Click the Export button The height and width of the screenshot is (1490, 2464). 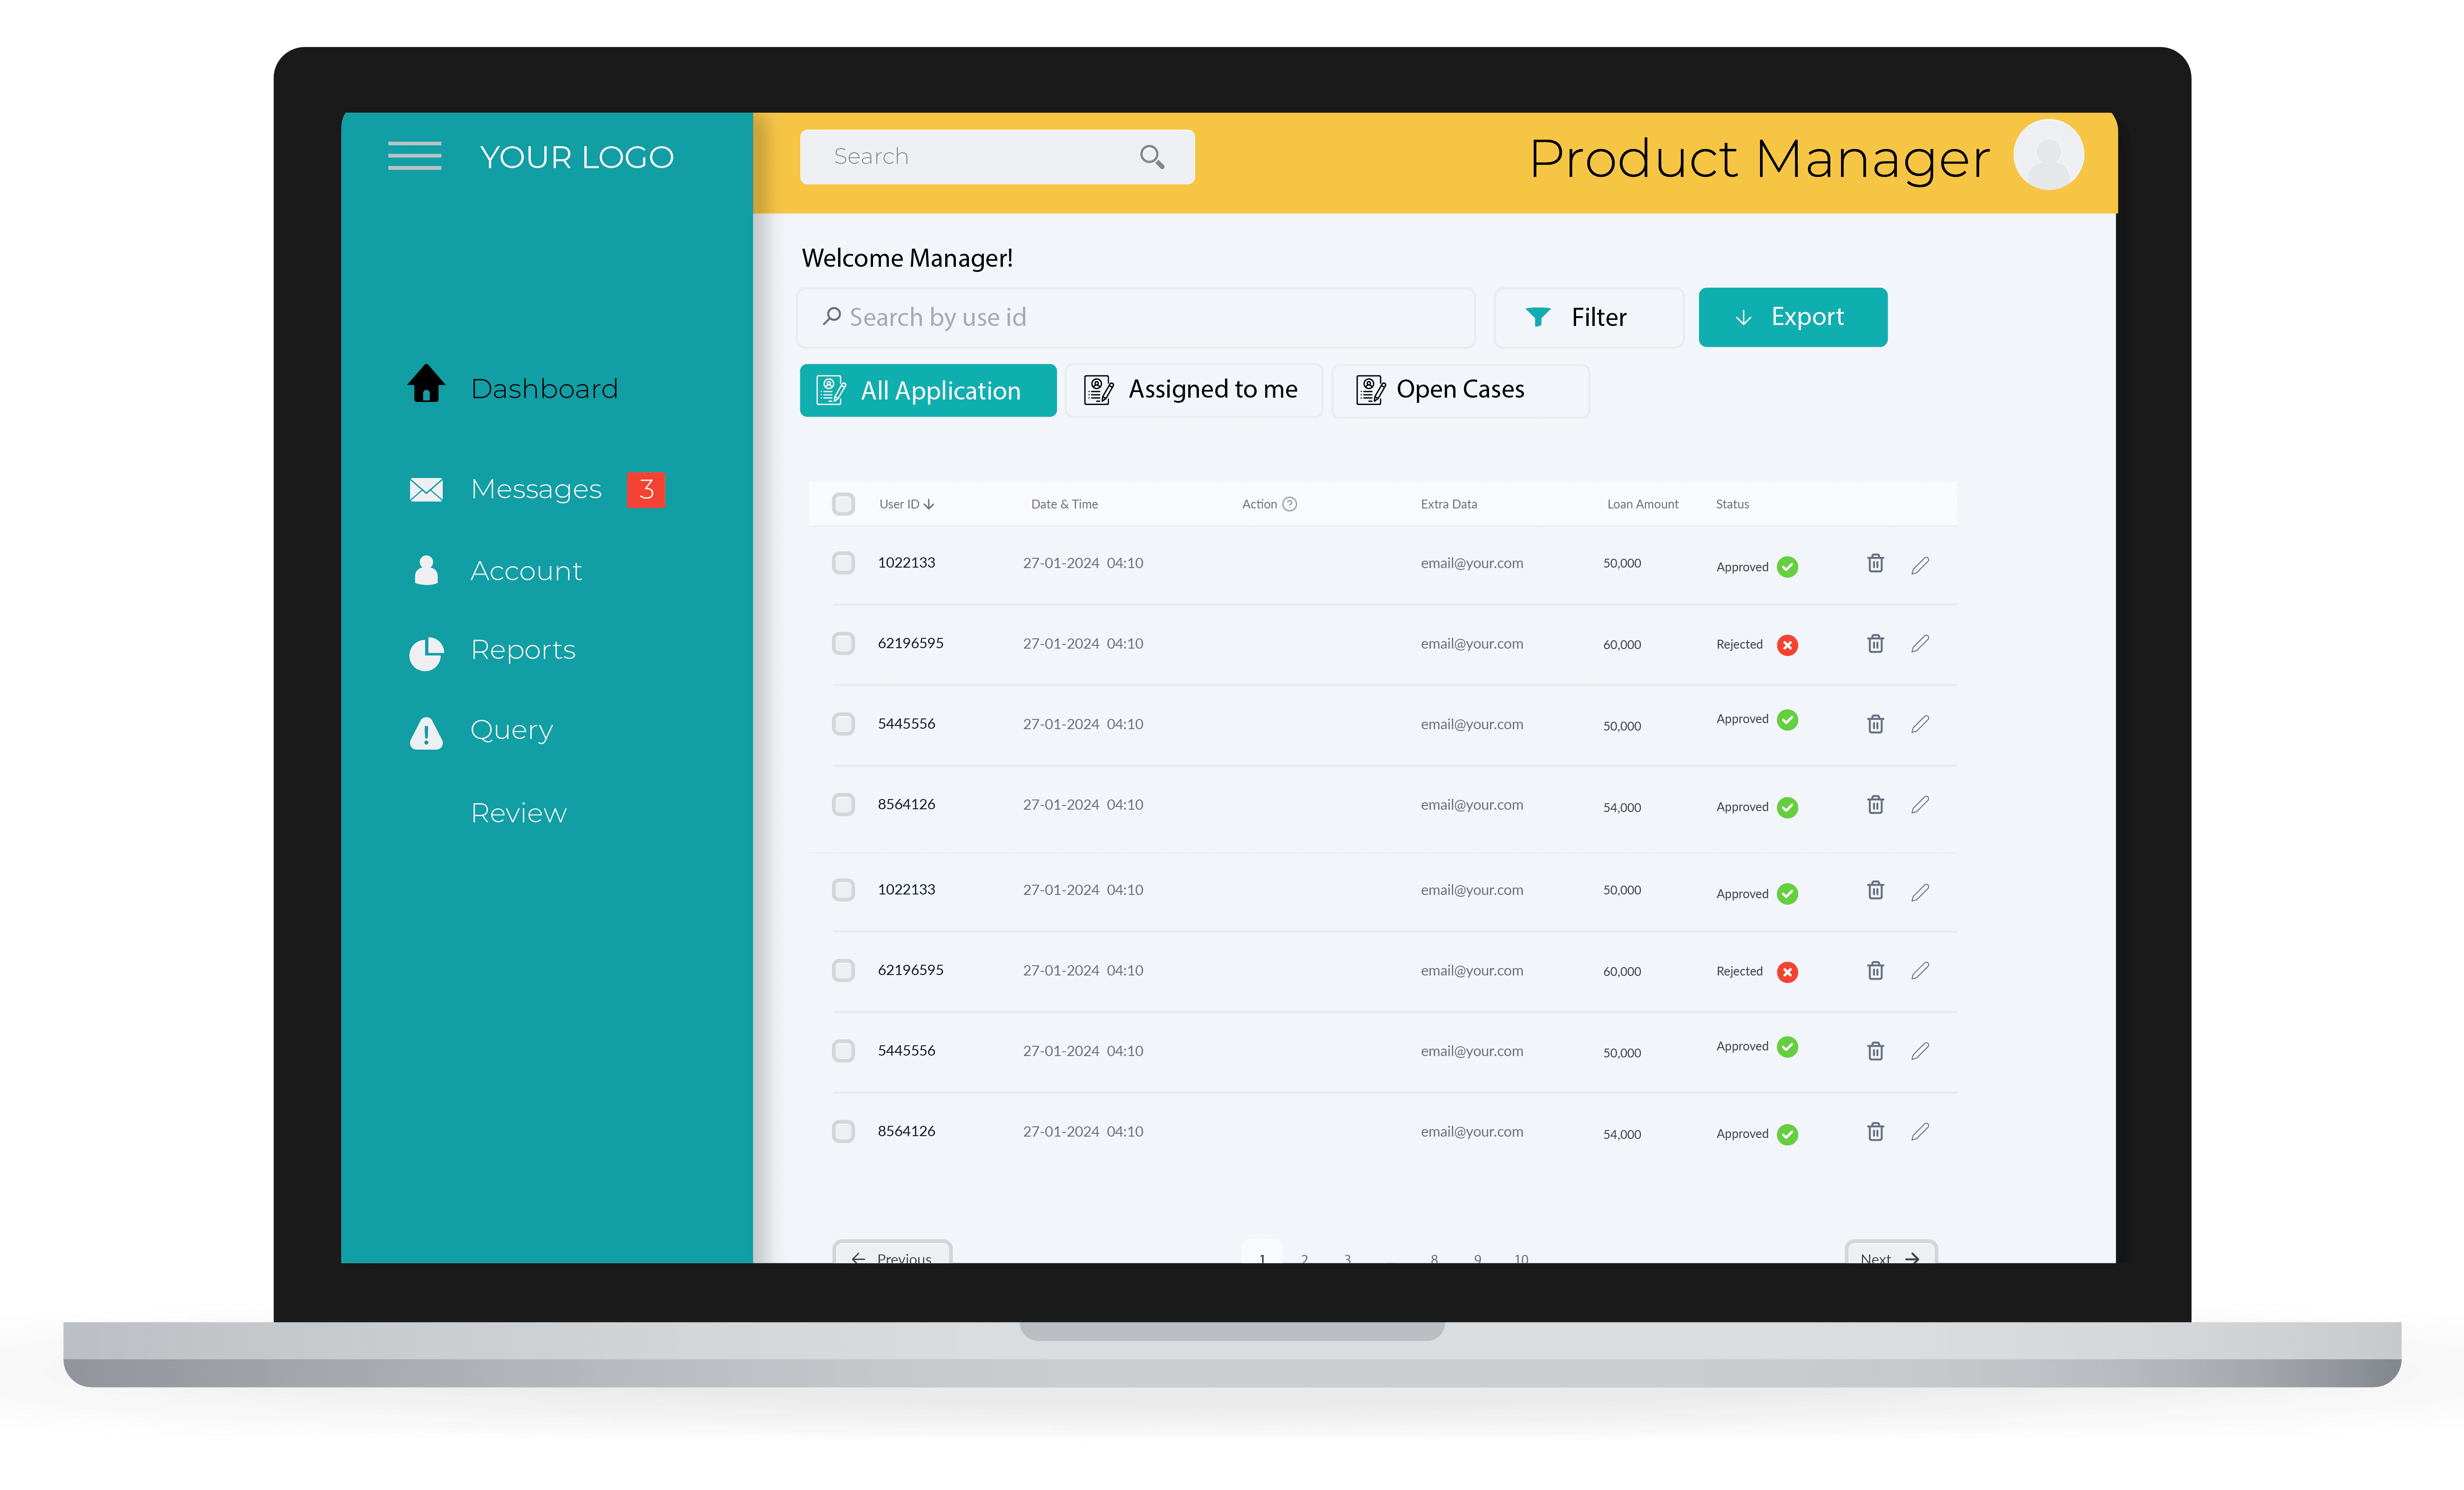tap(1793, 317)
